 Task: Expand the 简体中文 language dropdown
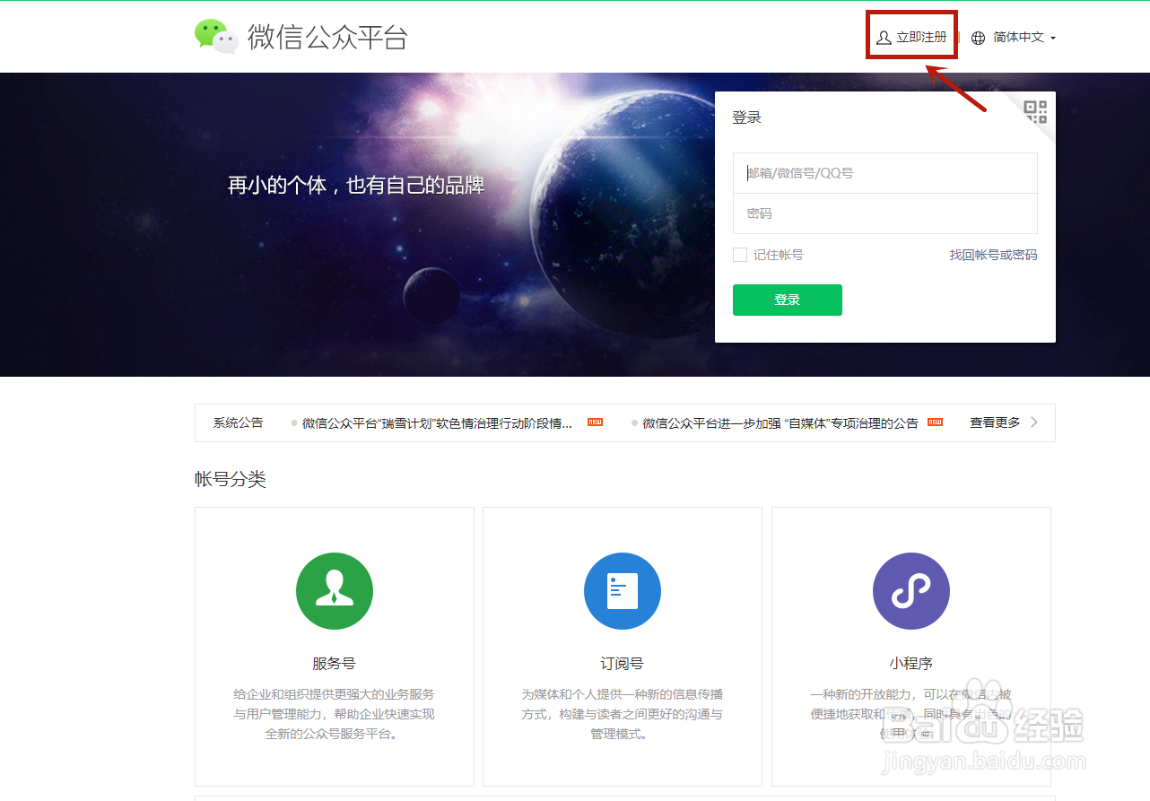[x=1023, y=37]
